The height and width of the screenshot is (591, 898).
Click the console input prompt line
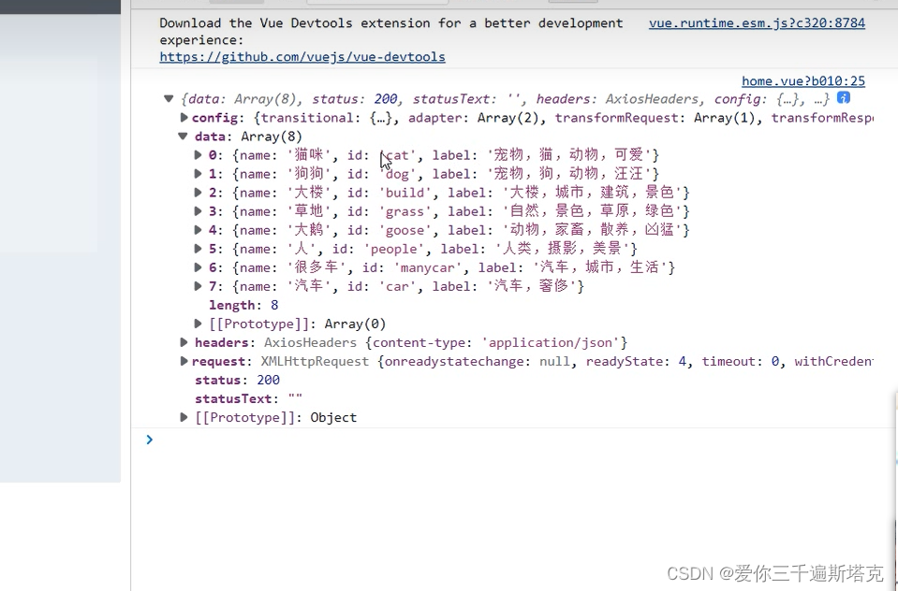pyautogui.click(x=512, y=440)
